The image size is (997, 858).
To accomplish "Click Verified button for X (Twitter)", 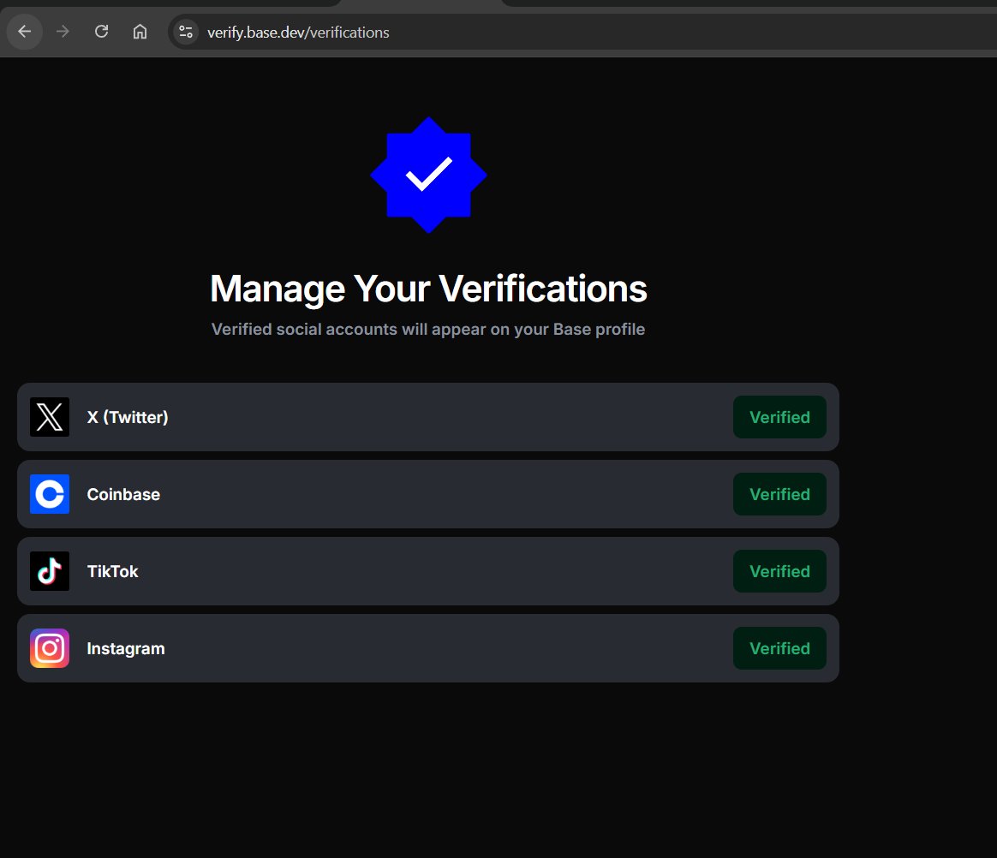I will 779,417.
